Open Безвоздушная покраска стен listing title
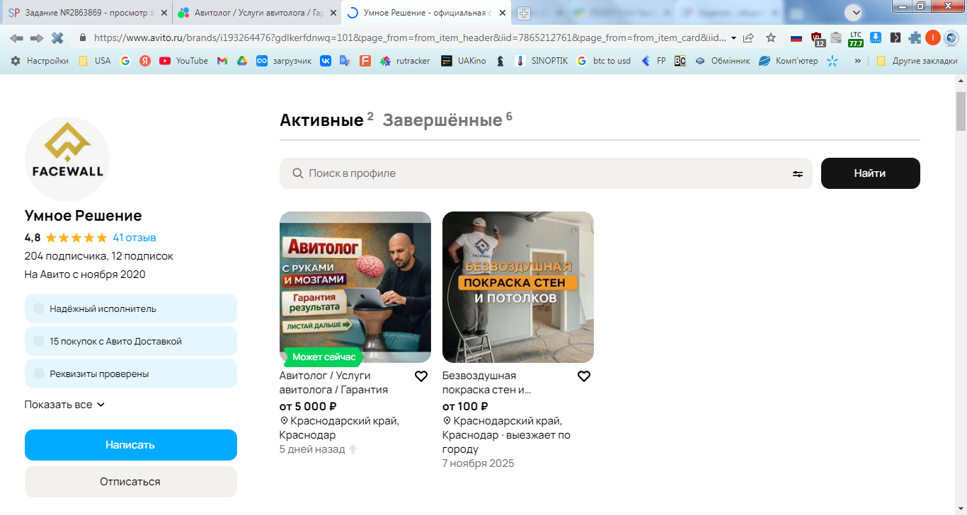 tap(487, 383)
